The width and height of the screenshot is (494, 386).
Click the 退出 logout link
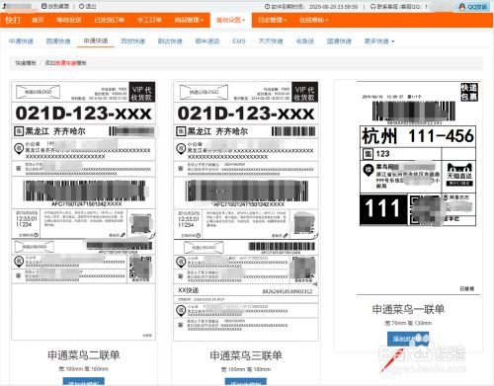[x=91, y=6]
